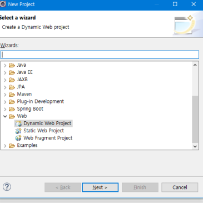Expand the Plug-in Development category
The width and height of the screenshot is (203, 203).
pyautogui.click(x=5, y=102)
